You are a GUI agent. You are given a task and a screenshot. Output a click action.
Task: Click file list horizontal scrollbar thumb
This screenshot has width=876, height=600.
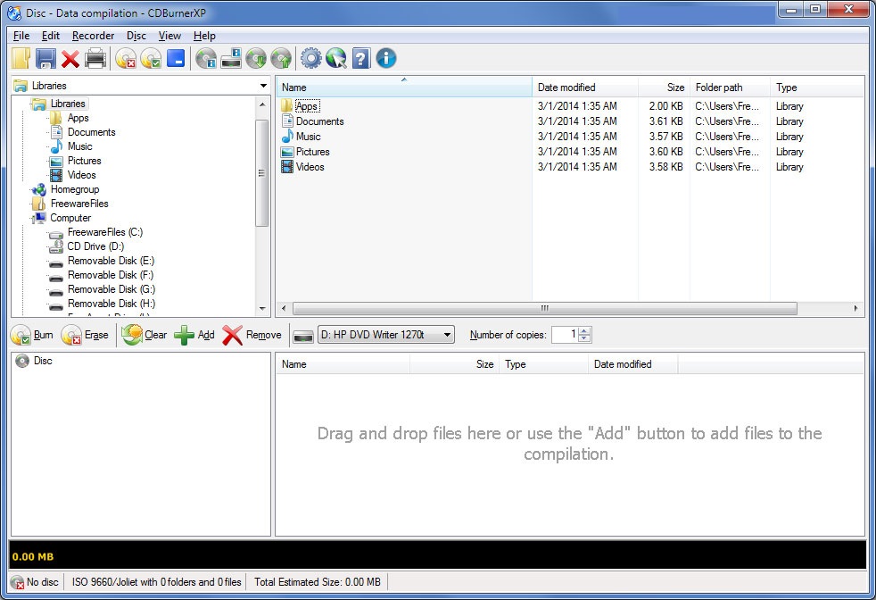click(545, 308)
